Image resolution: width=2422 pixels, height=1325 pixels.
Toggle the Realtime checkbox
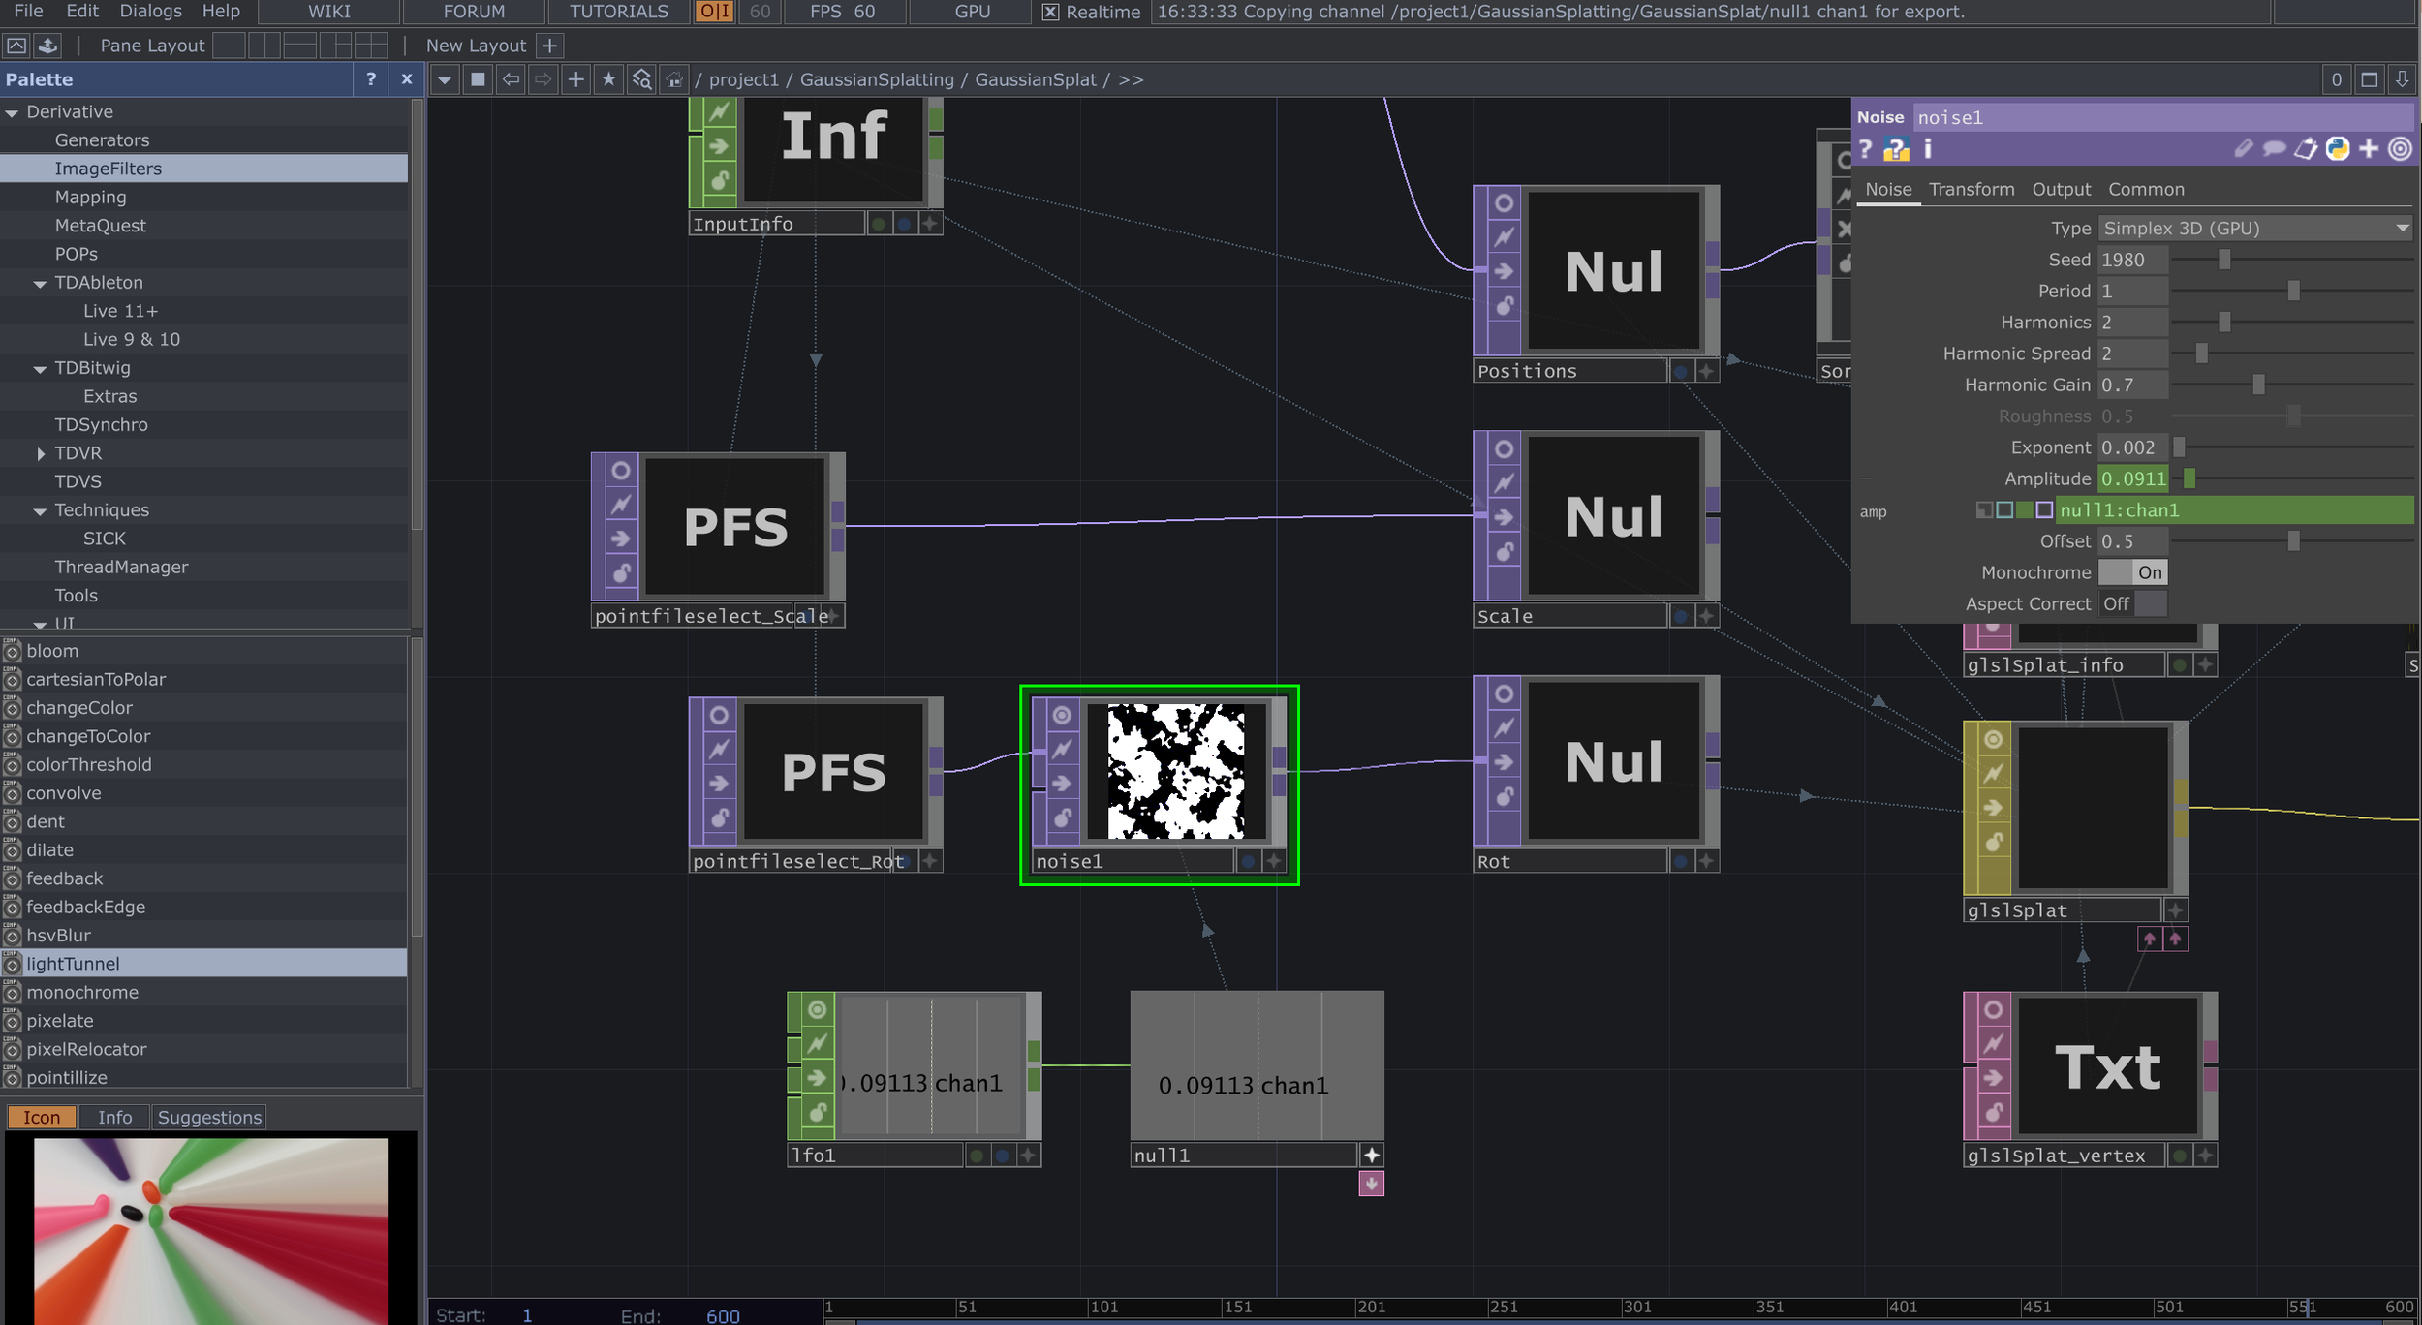(1050, 12)
